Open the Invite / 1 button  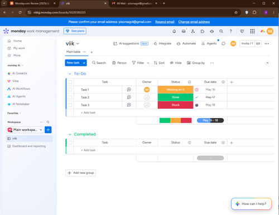[247, 43]
